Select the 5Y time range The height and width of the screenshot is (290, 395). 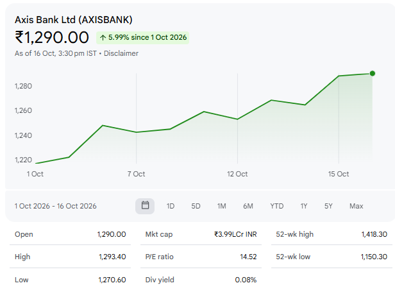pyautogui.click(x=328, y=206)
